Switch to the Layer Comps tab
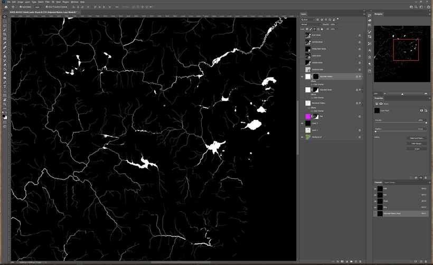 click(x=389, y=182)
